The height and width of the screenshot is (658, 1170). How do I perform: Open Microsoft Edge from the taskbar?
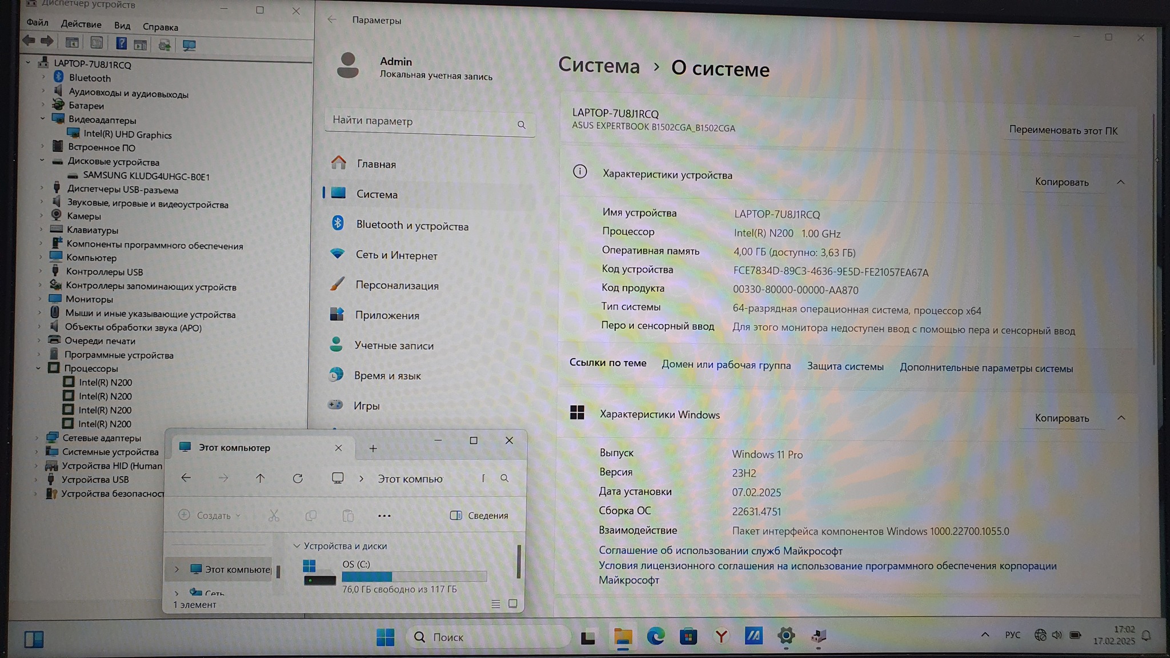click(x=655, y=636)
